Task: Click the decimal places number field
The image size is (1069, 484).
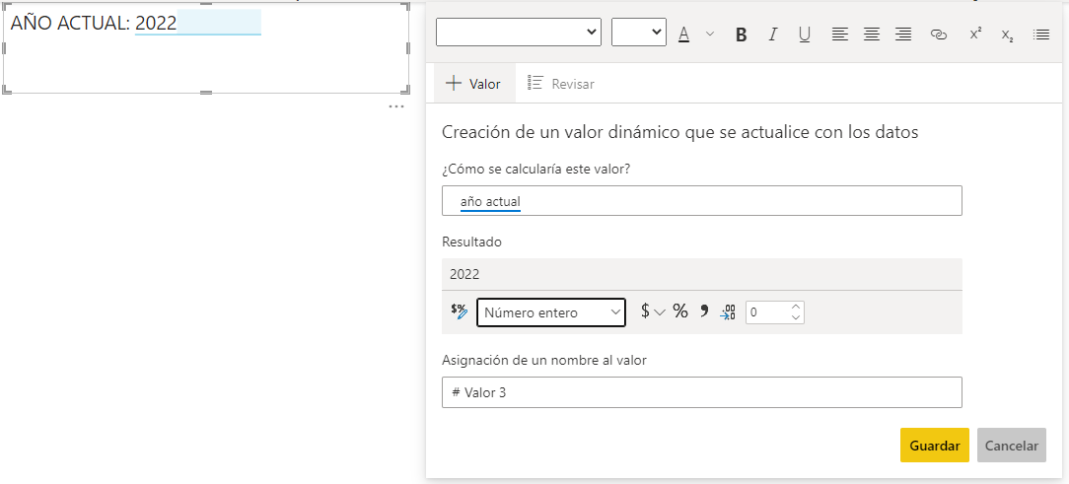Action: (x=767, y=312)
